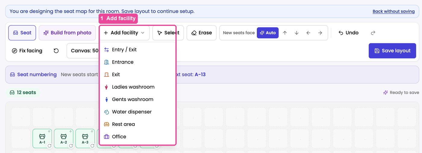This screenshot has height=153, width=422.
Task: Click the Rest area sofa icon
Action: 106,124
